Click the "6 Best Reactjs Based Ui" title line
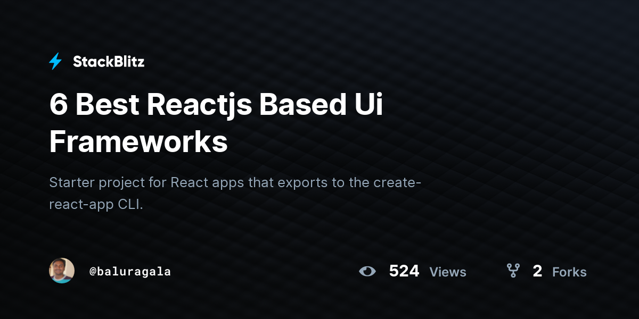The image size is (639, 319). [216, 105]
